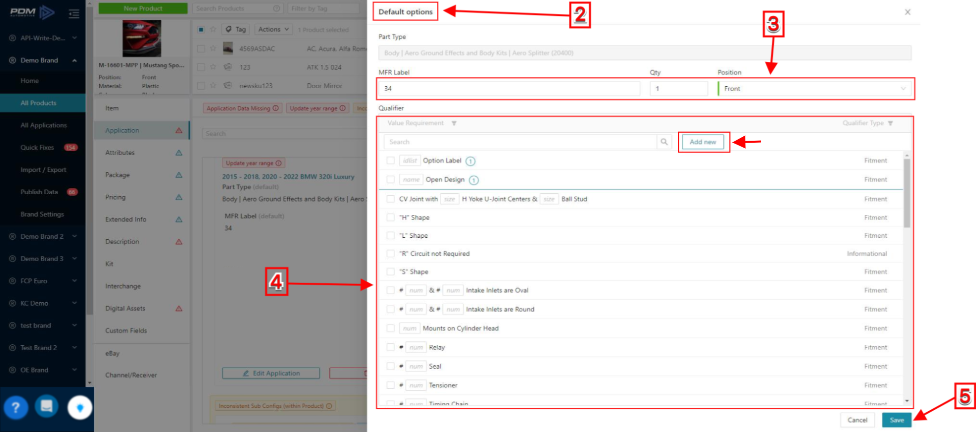The image size is (976, 432).
Task: Click the qualifier list scrollbar thumb
Action: click(x=907, y=193)
